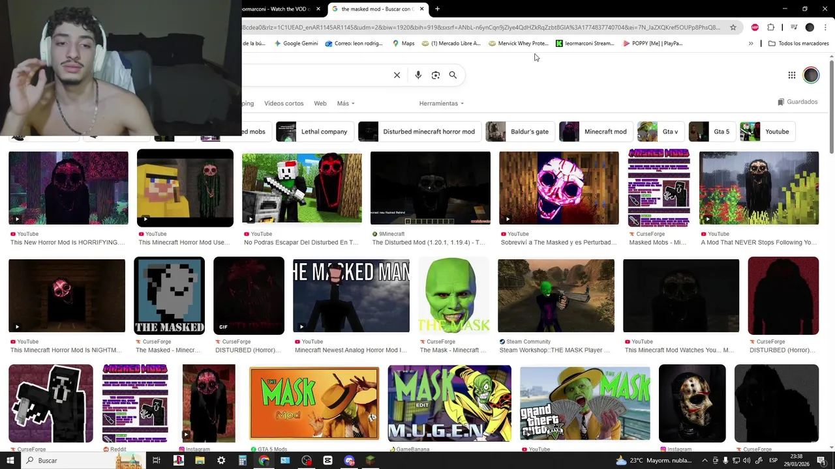This screenshot has width=835, height=469.
Task: Open CapCut from the taskbar
Action: click(x=327, y=461)
